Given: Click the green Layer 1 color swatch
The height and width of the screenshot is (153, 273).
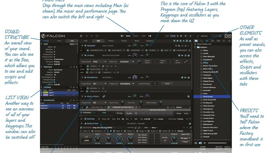Looking at the screenshot, I should pos(45,93).
